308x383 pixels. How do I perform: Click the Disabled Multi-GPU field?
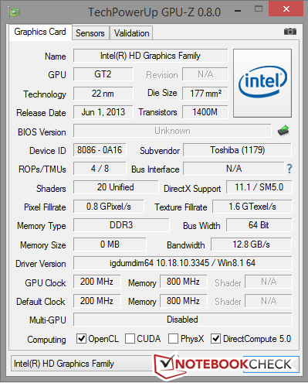pos(183,320)
